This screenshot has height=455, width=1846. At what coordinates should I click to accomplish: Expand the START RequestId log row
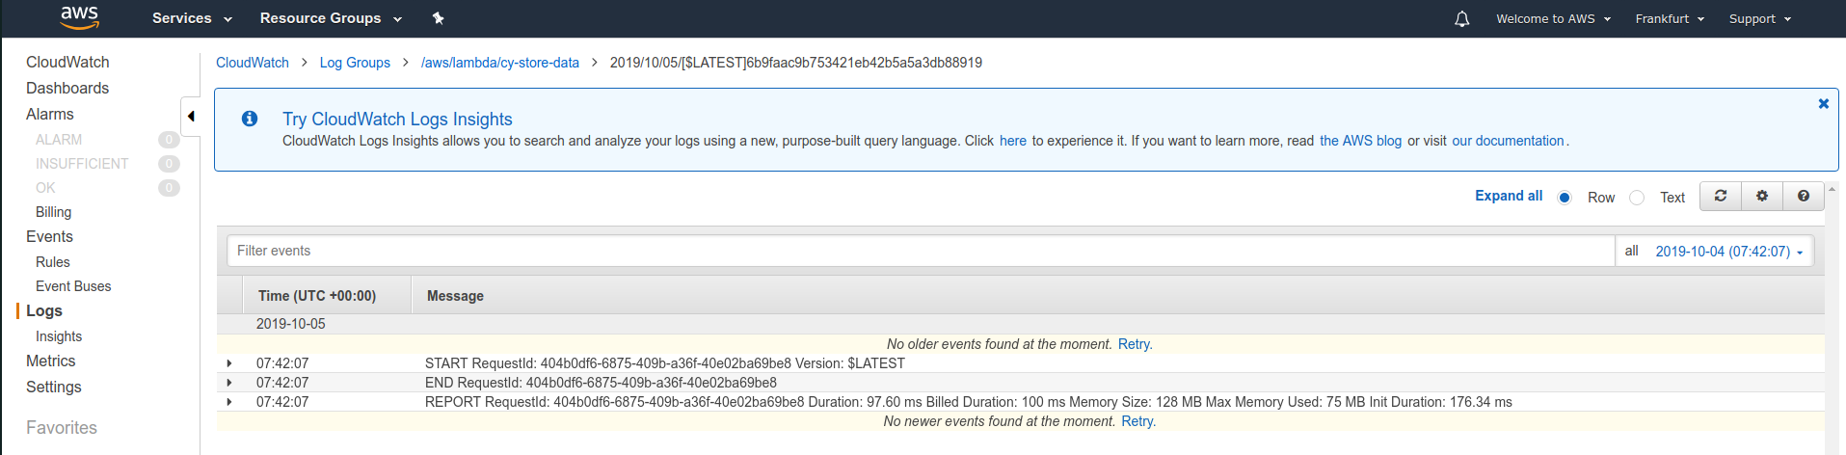click(229, 363)
